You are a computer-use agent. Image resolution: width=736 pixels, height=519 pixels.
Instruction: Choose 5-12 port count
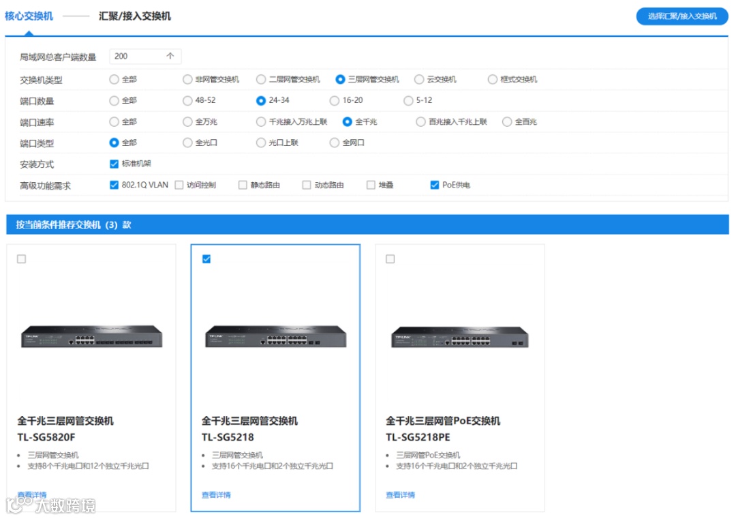(x=408, y=100)
